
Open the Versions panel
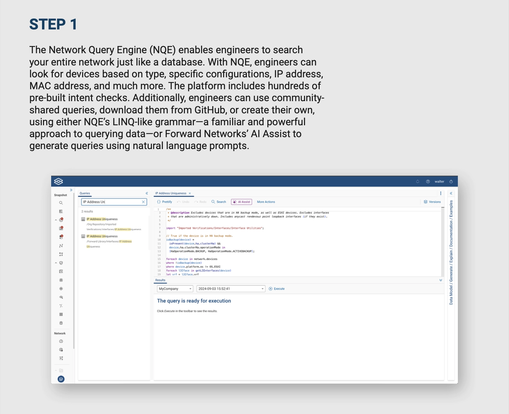tap(432, 202)
